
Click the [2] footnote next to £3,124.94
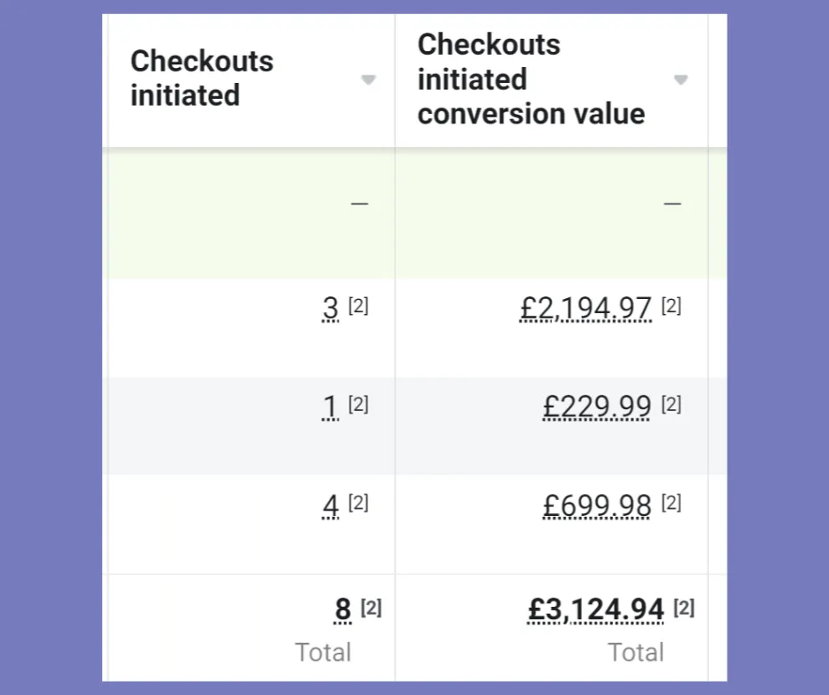684,607
